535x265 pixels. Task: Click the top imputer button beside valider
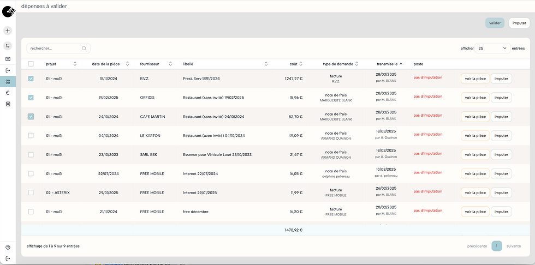(519, 23)
